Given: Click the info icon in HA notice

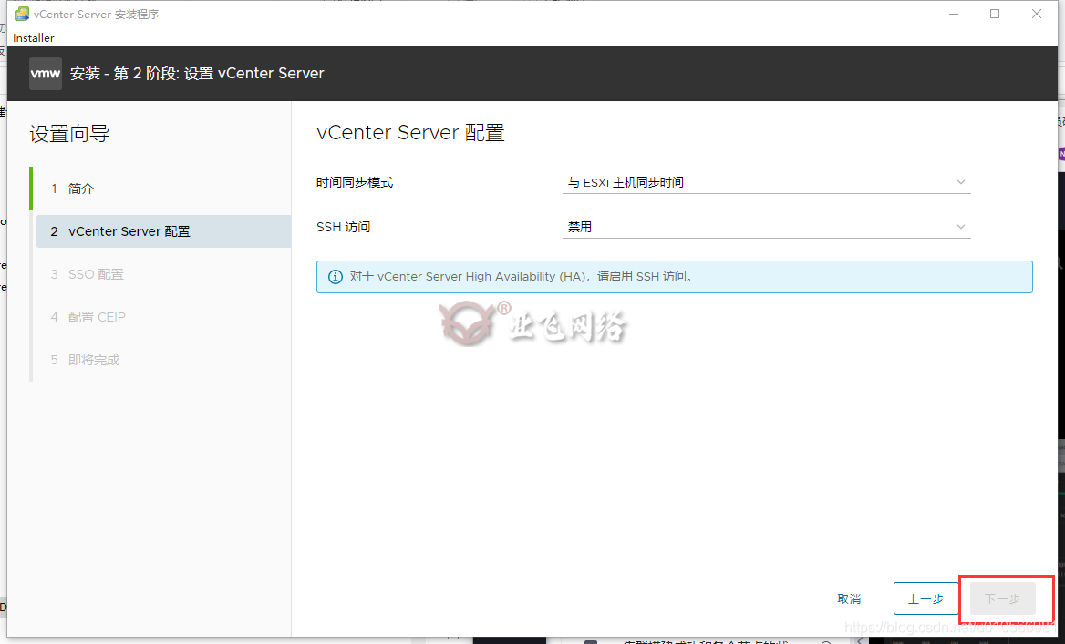Looking at the screenshot, I should click(336, 277).
